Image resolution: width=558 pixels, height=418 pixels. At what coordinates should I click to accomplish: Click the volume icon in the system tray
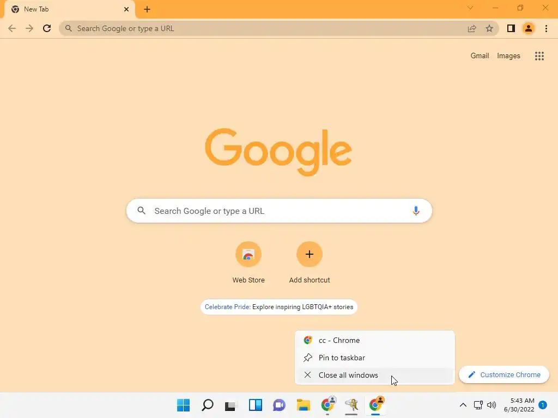pyautogui.click(x=492, y=405)
